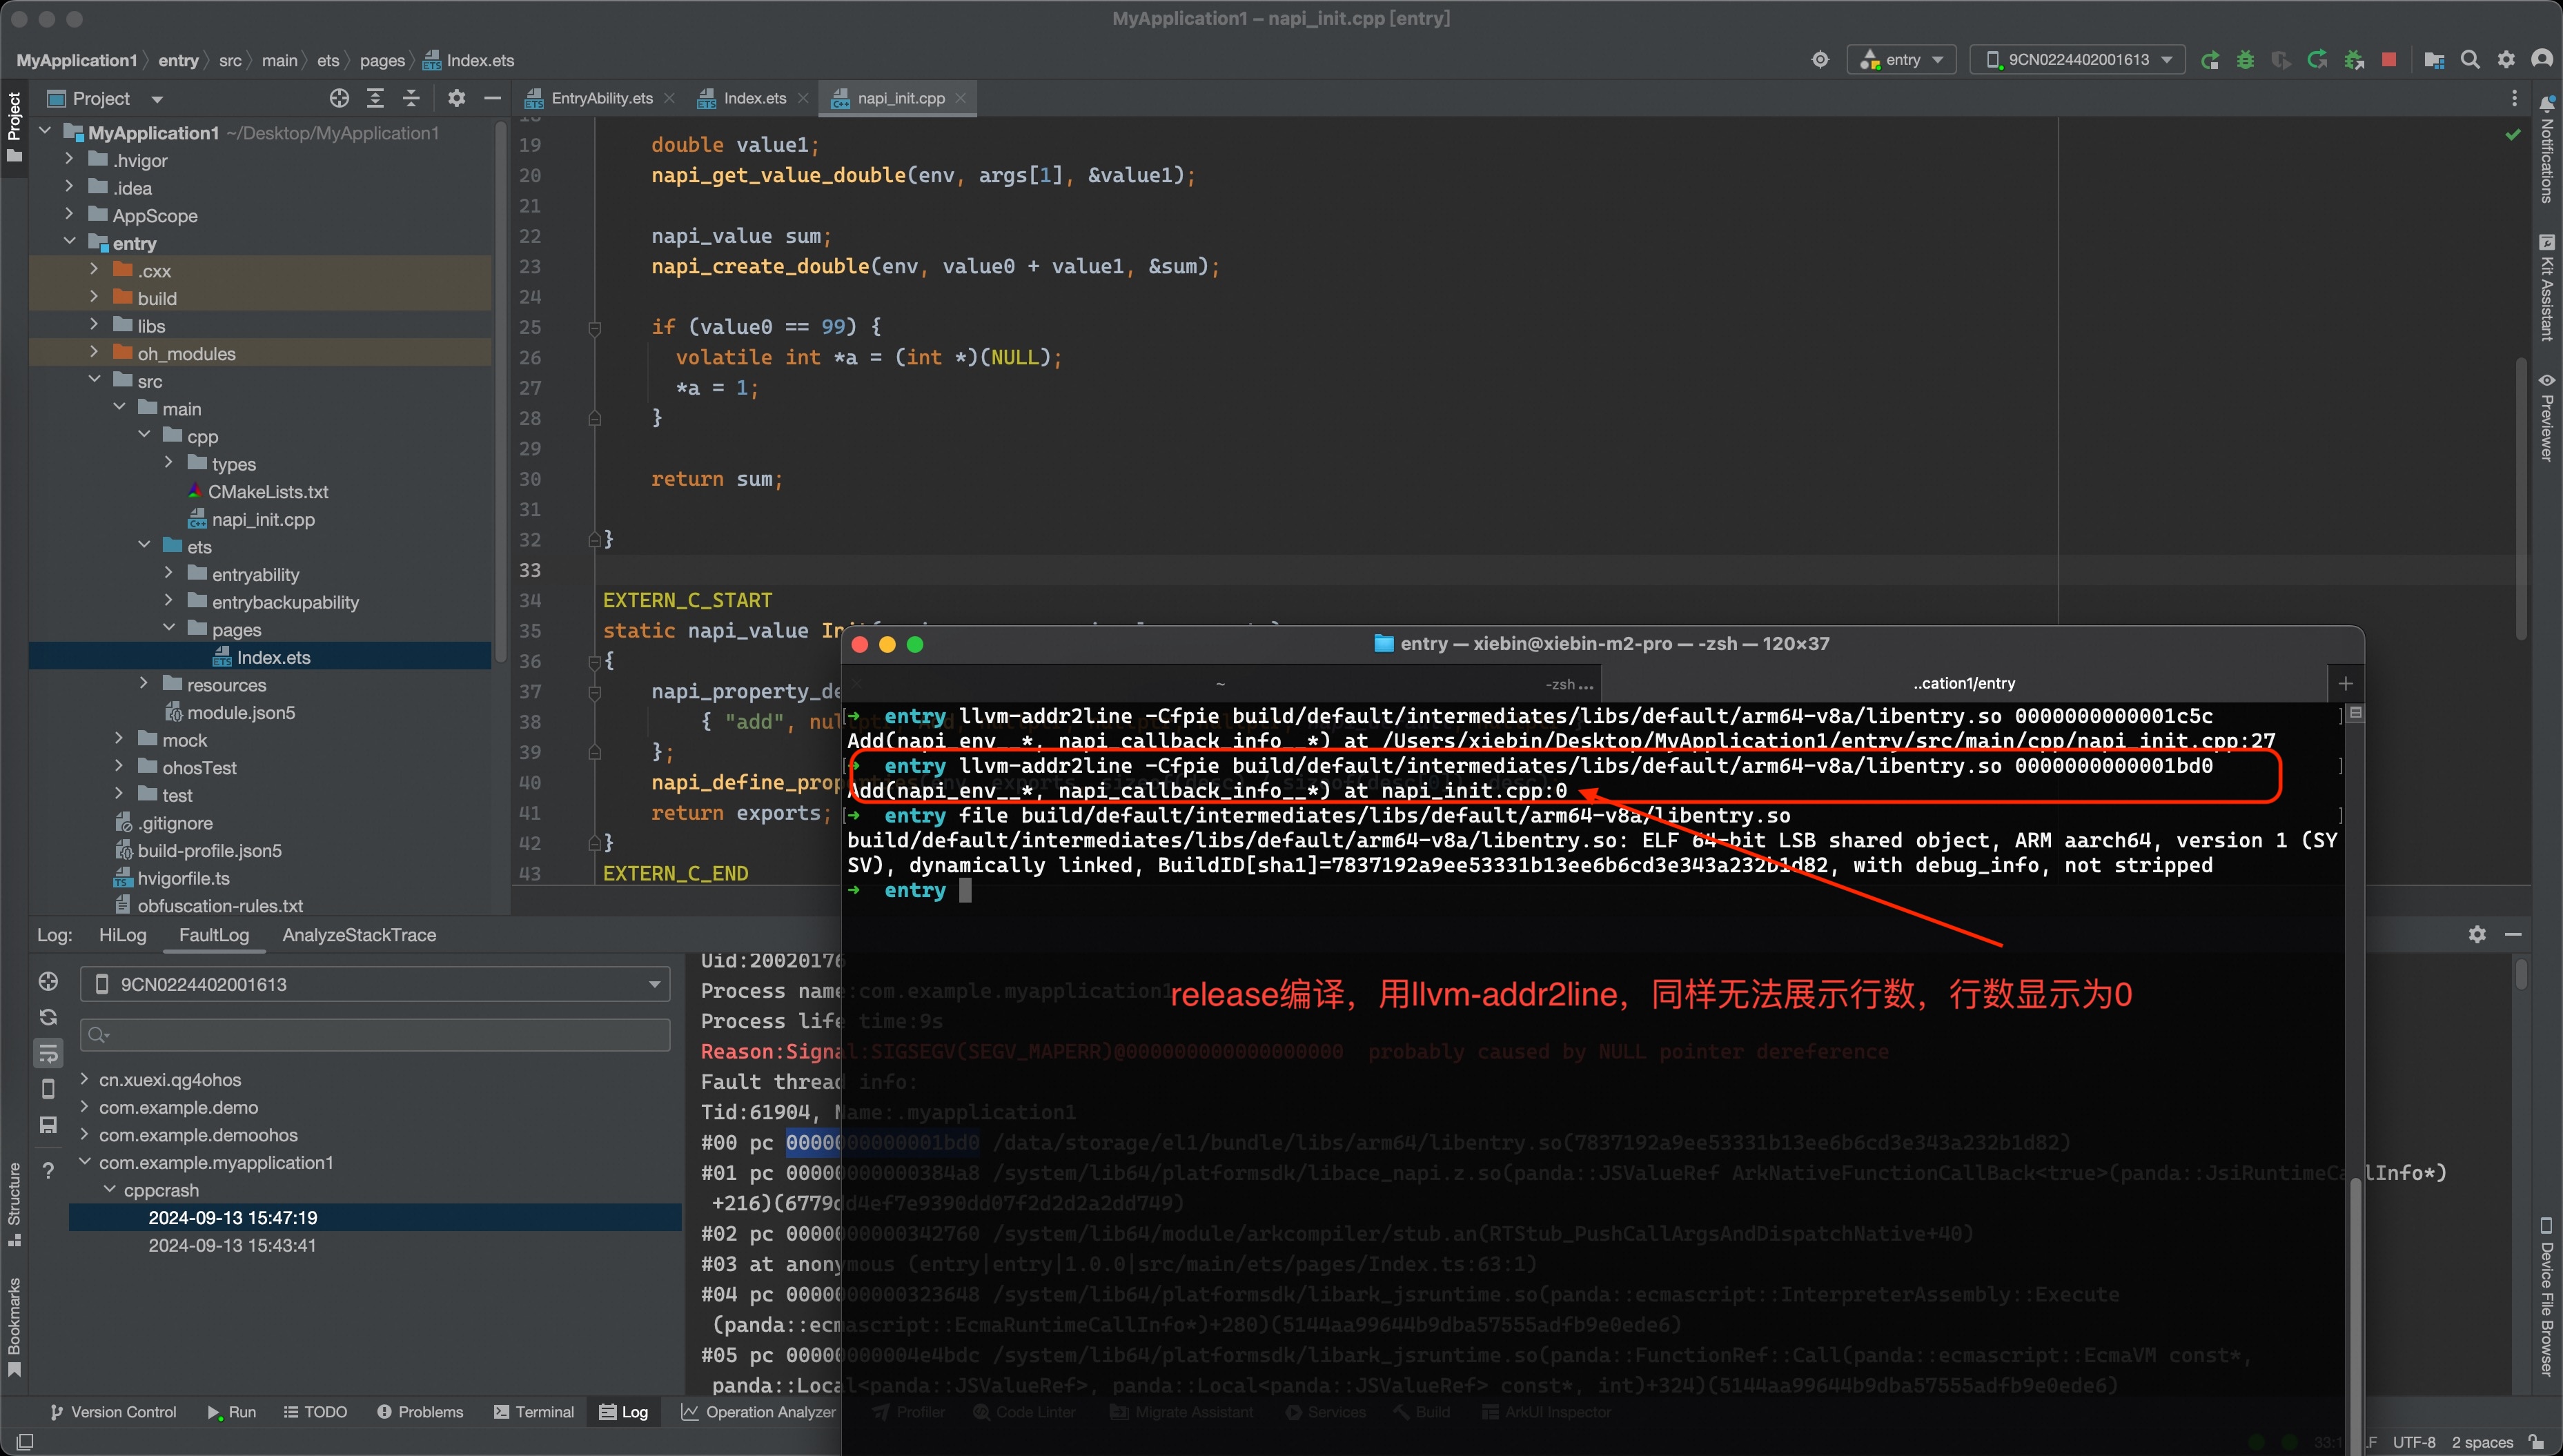The image size is (2563, 1456).
Task: Open the search magnifier in top toolbar
Action: [x=2470, y=60]
